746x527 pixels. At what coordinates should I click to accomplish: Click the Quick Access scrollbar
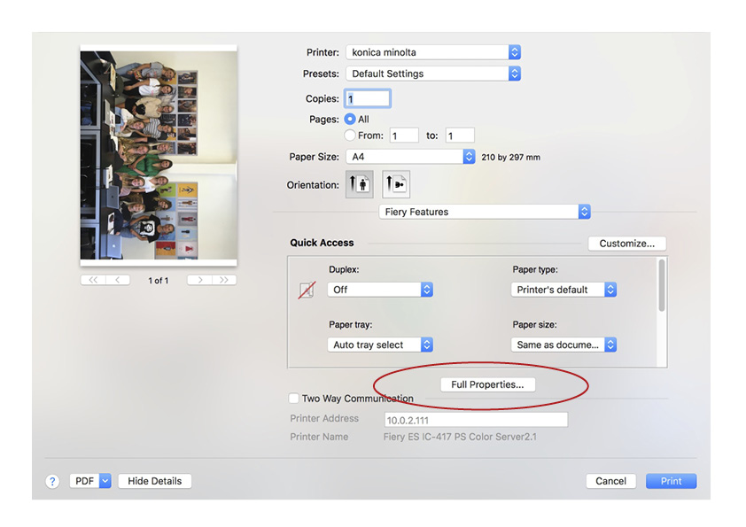(x=662, y=285)
